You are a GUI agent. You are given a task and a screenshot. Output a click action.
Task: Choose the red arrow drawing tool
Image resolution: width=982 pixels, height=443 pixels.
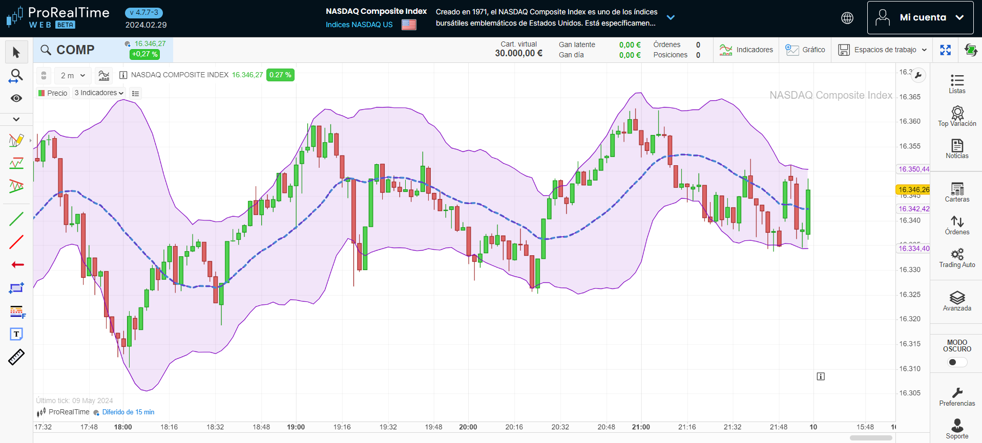(x=17, y=264)
